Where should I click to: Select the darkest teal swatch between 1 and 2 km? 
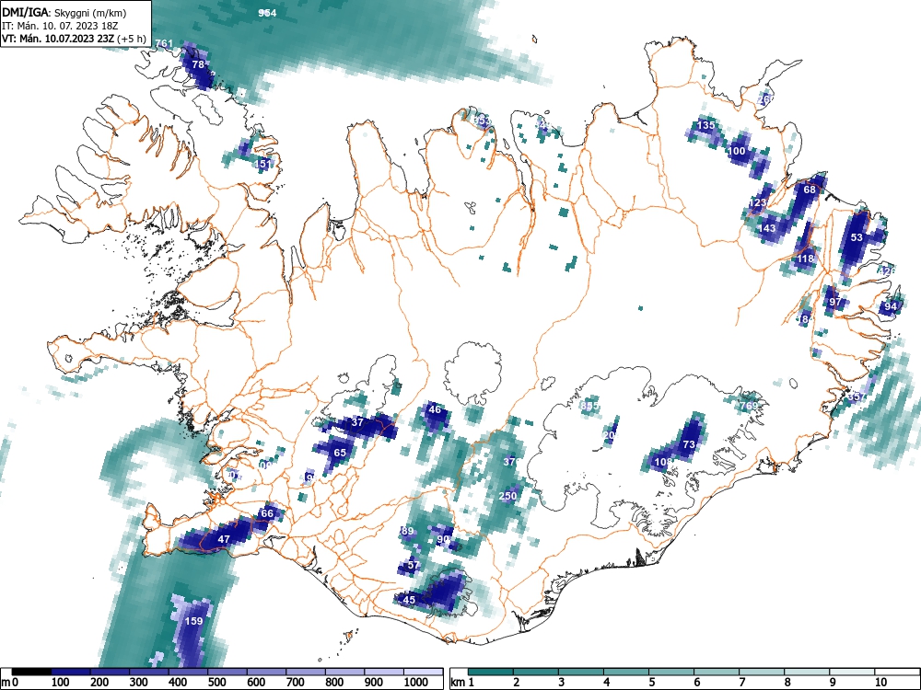[491, 672]
